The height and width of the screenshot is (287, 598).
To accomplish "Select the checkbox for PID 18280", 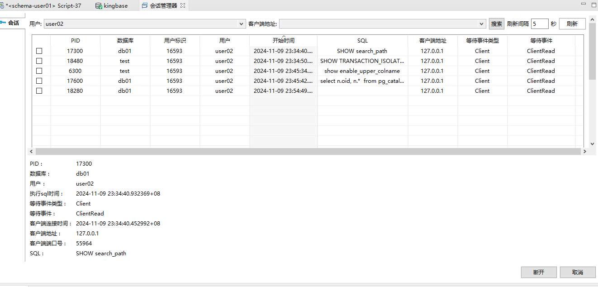I will [39, 91].
